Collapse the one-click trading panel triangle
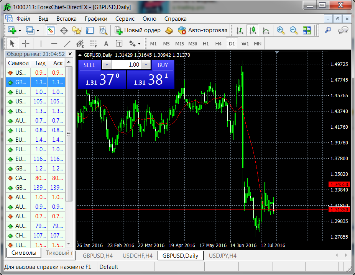355x275 pixels. point(80,55)
